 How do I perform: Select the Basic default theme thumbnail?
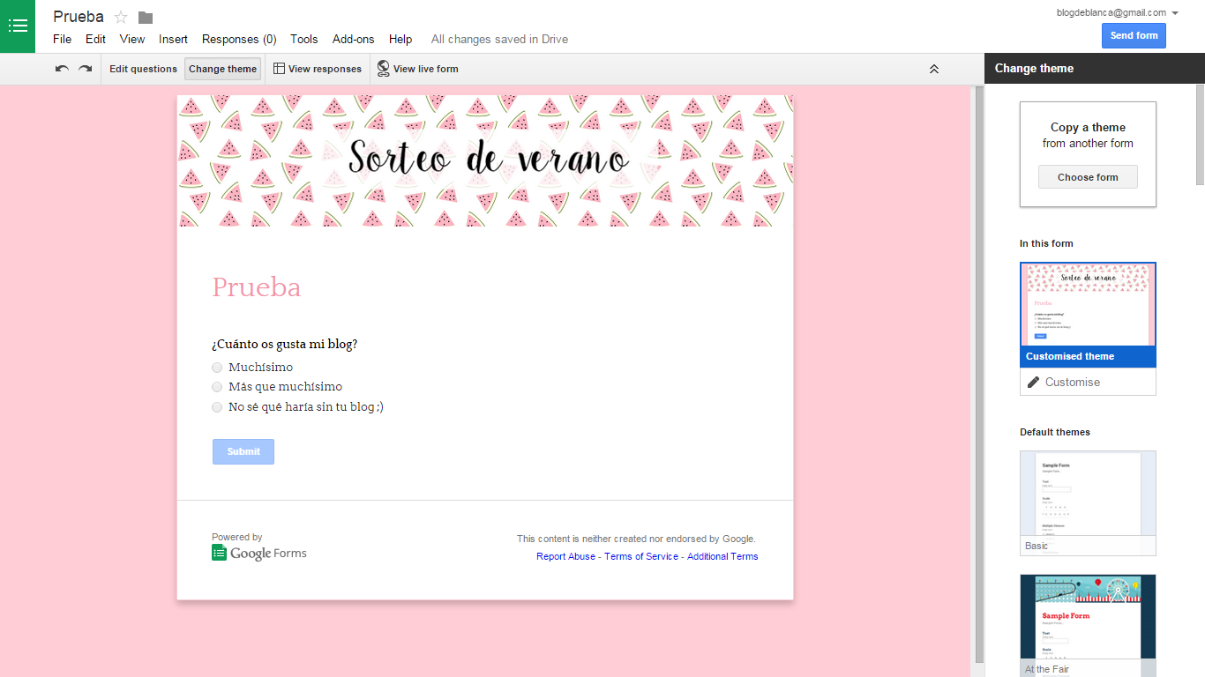(1088, 494)
